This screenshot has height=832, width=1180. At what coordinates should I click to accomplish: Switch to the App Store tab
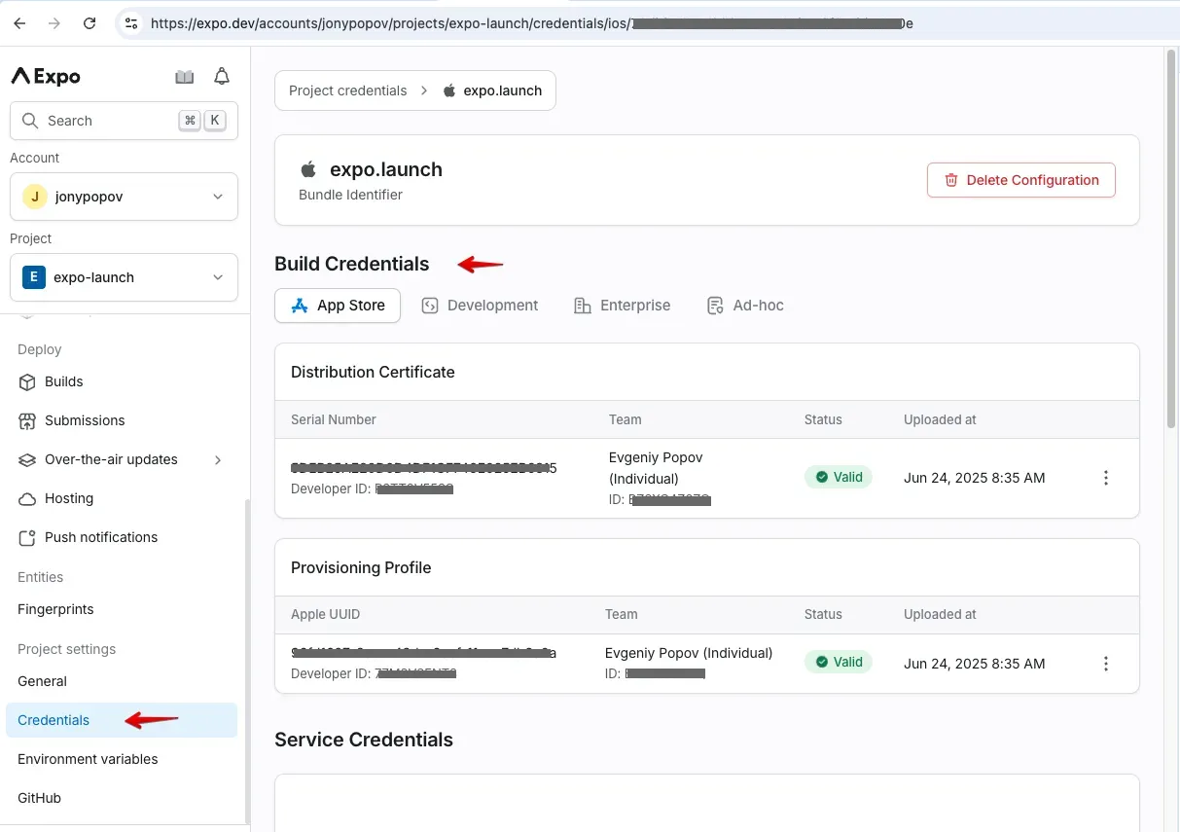click(x=338, y=306)
